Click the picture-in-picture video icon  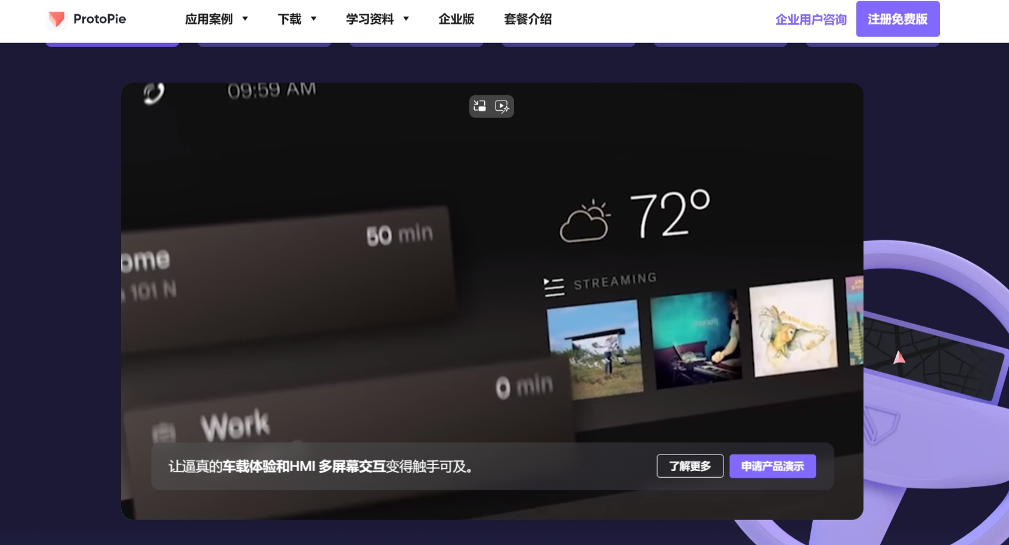pyautogui.click(x=480, y=107)
